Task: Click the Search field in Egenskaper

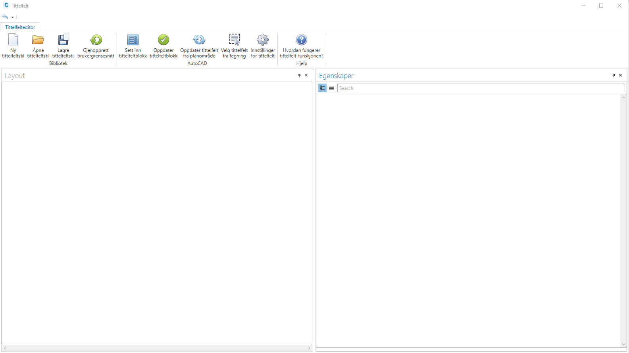Action: pyautogui.click(x=481, y=88)
